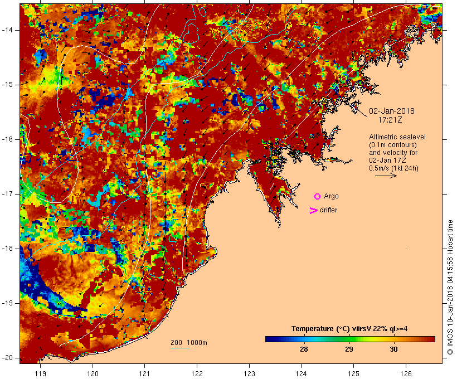Click the -19 latitude axis label

[x=7, y=303]
